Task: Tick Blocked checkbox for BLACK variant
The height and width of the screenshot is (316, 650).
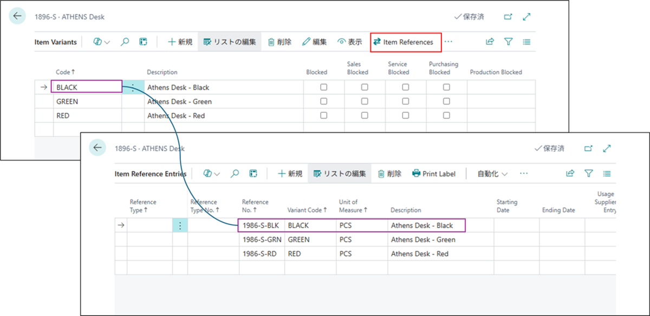Action: [324, 87]
